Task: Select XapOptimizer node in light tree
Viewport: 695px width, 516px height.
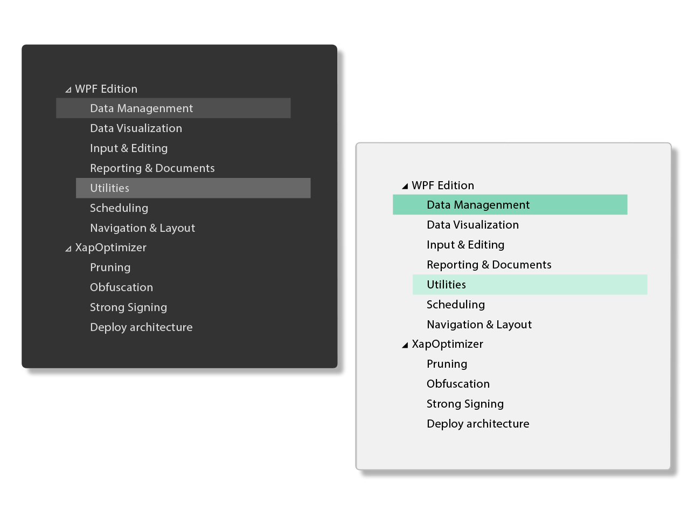Action: point(448,344)
